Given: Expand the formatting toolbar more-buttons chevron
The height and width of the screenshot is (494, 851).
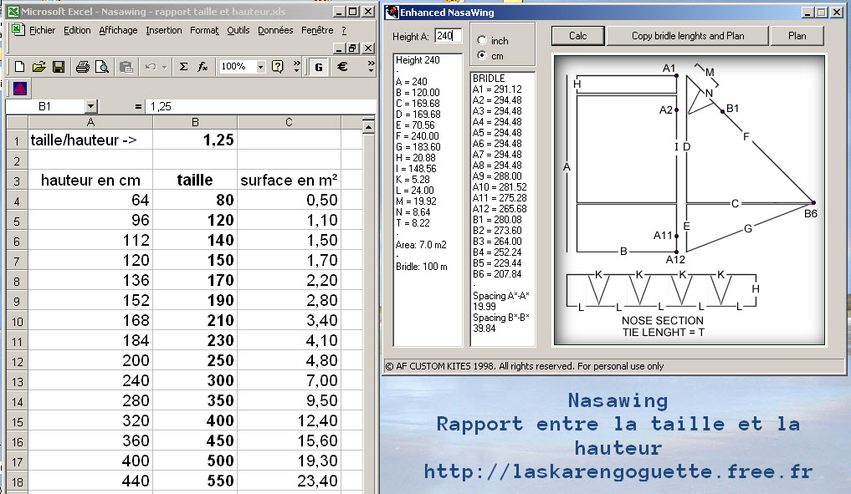Looking at the screenshot, I should 371,67.
